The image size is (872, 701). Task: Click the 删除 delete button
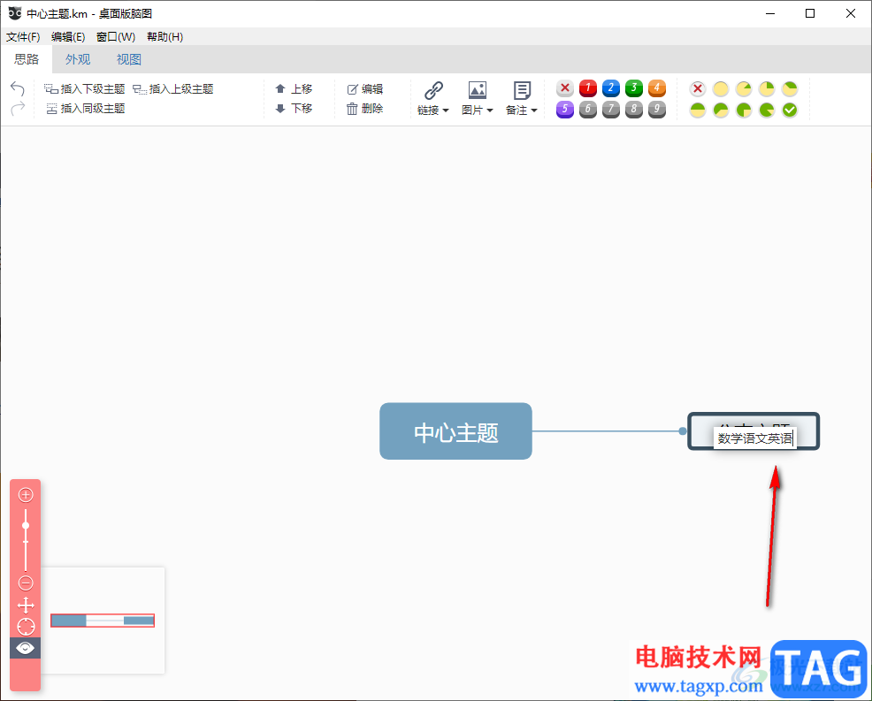[x=365, y=109]
